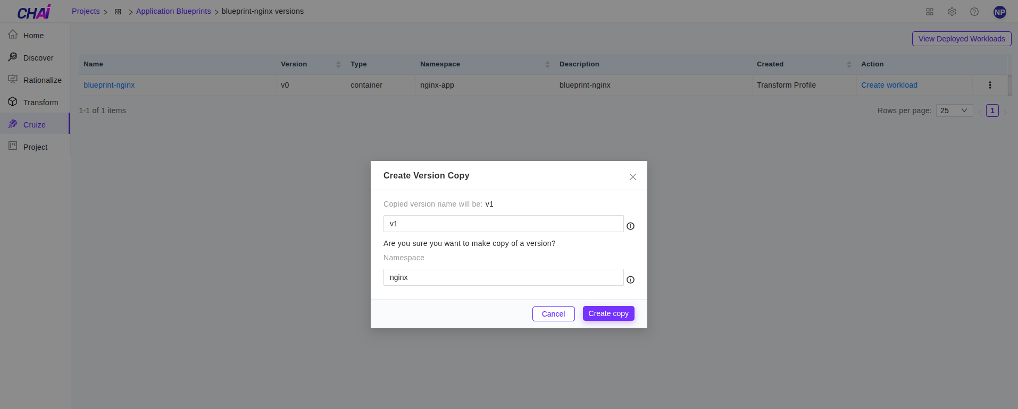Click the info icon beside version name field
This screenshot has width=1018, height=409.
[x=630, y=226]
